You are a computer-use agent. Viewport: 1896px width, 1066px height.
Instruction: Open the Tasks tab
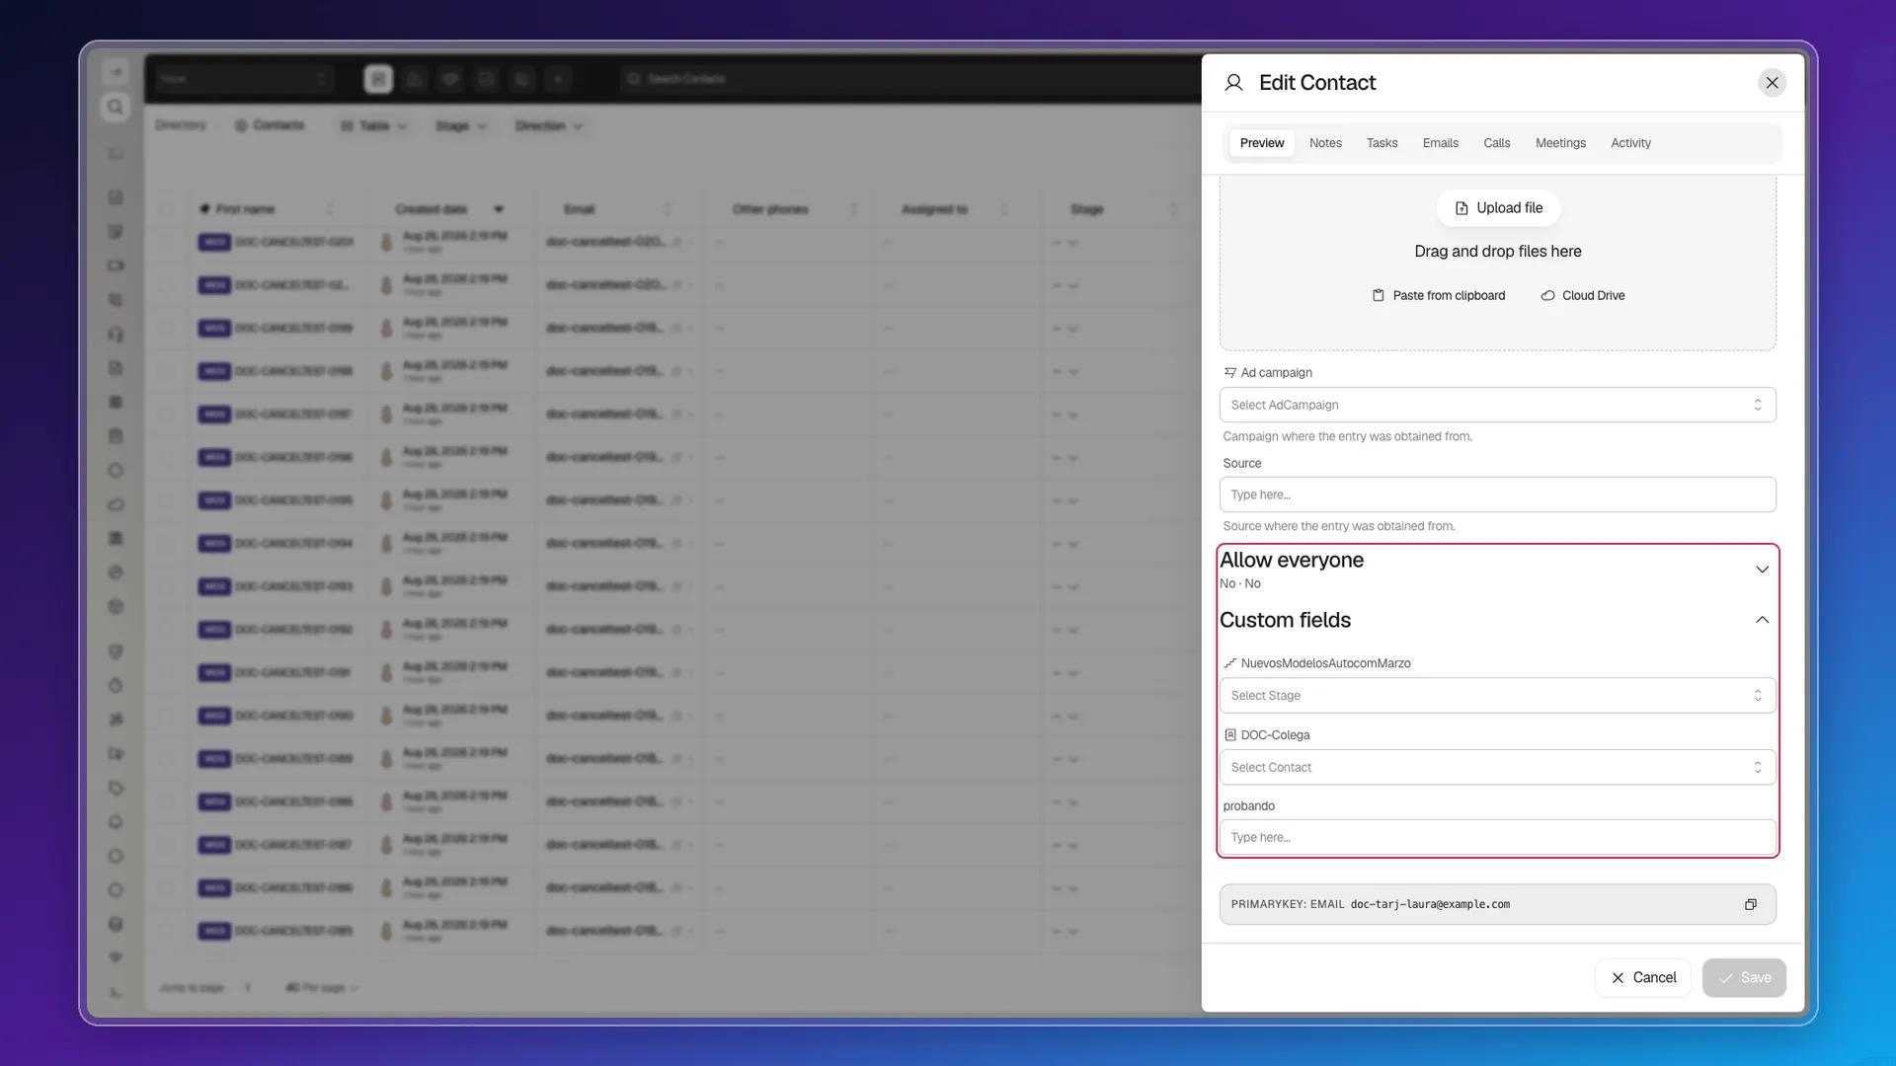1382,143
